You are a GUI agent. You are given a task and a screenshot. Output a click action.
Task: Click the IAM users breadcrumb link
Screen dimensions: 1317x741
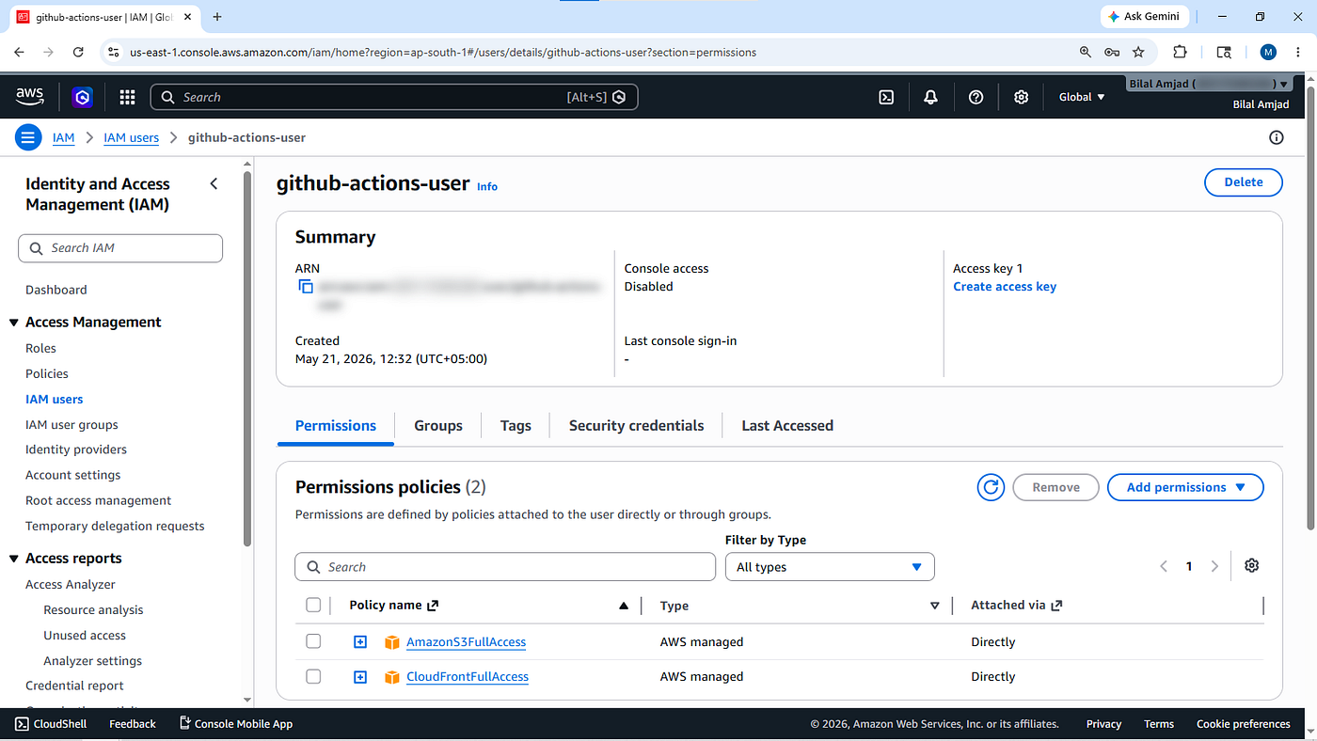point(131,137)
